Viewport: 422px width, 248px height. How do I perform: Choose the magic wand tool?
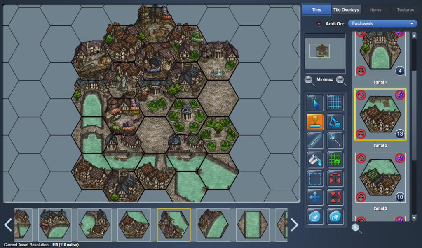[335, 141]
